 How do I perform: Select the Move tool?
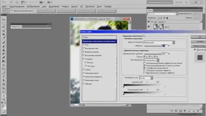[x=4, y=19]
